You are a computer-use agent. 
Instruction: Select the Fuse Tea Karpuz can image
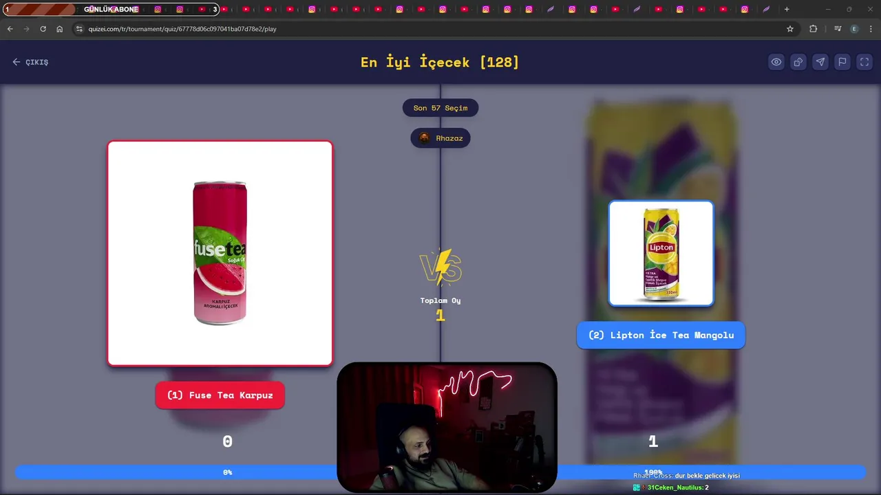(x=220, y=253)
